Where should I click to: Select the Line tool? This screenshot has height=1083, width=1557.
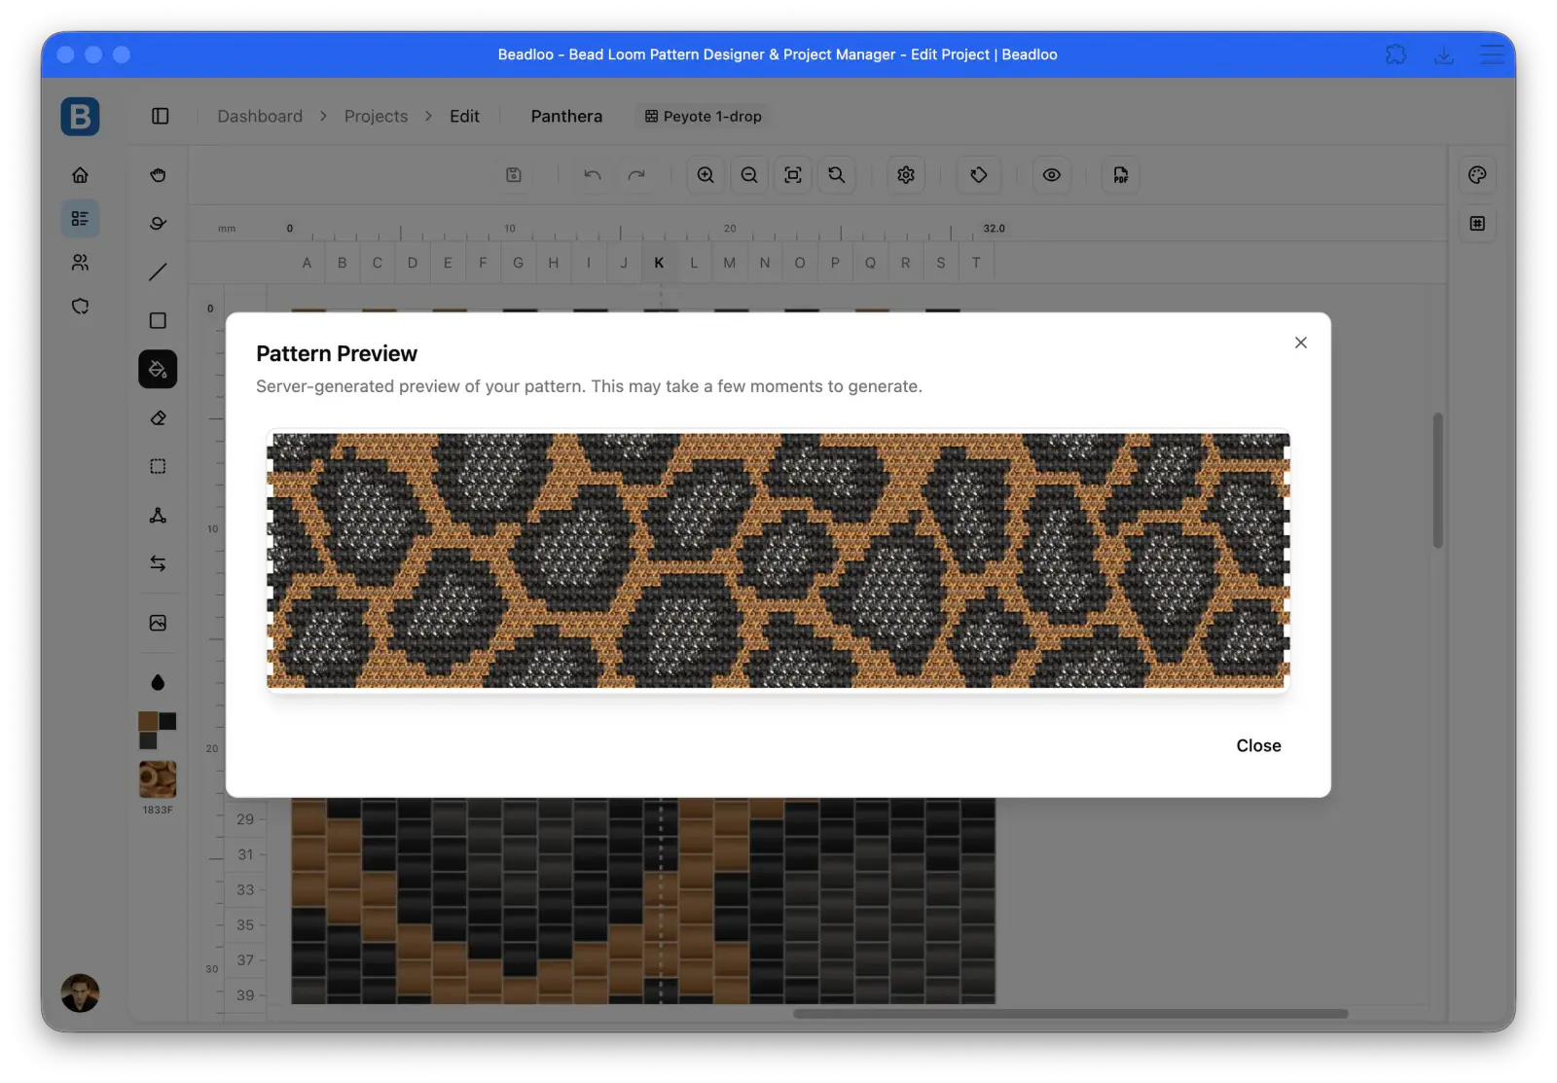tap(158, 272)
